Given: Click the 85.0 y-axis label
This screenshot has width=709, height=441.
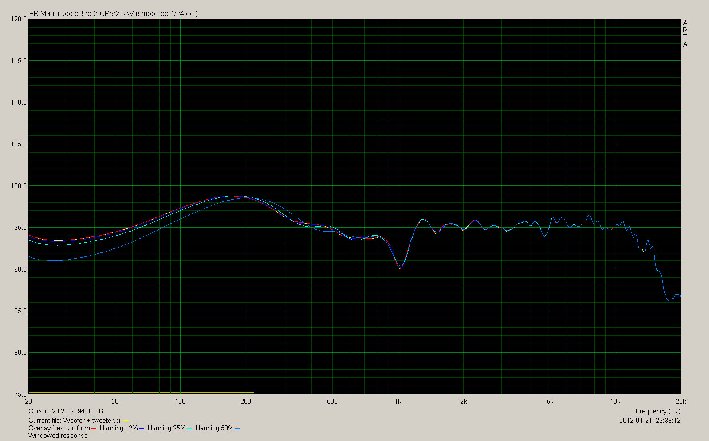Looking at the screenshot, I should [20, 311].
